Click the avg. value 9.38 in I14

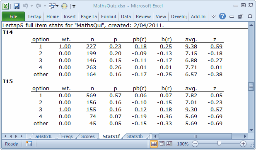(x=191, y=47)
